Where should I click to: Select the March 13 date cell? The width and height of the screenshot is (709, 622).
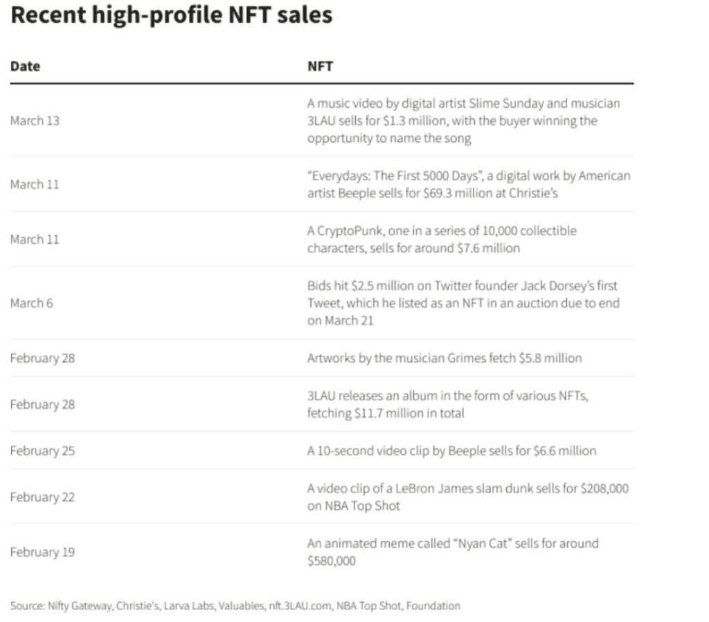pos(35,121)
